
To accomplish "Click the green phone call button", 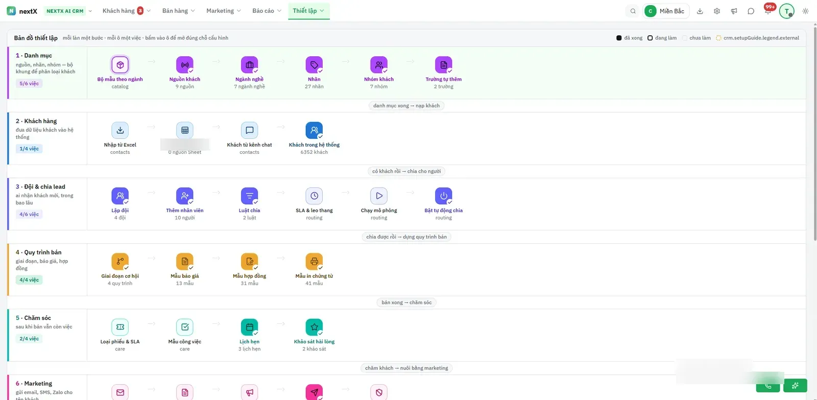I will click(x=768, y=386).
